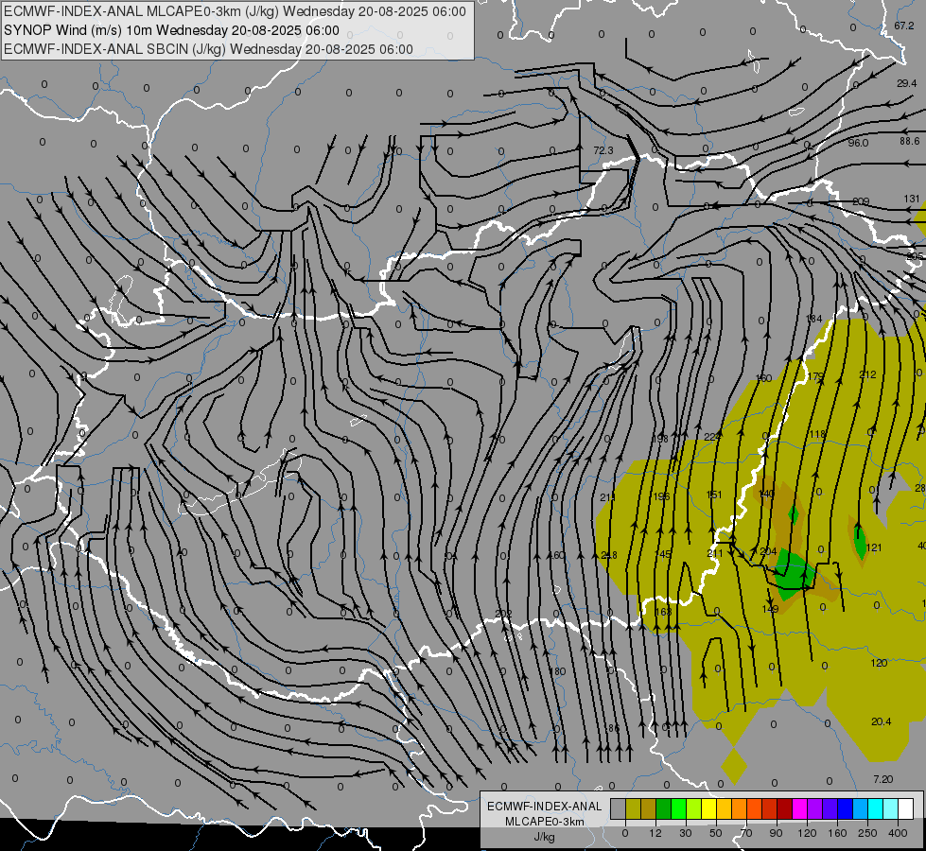The width and height of the screenshot is (926, 851).
Task: Click legend tick label 30
Action: tap(685, 833)
